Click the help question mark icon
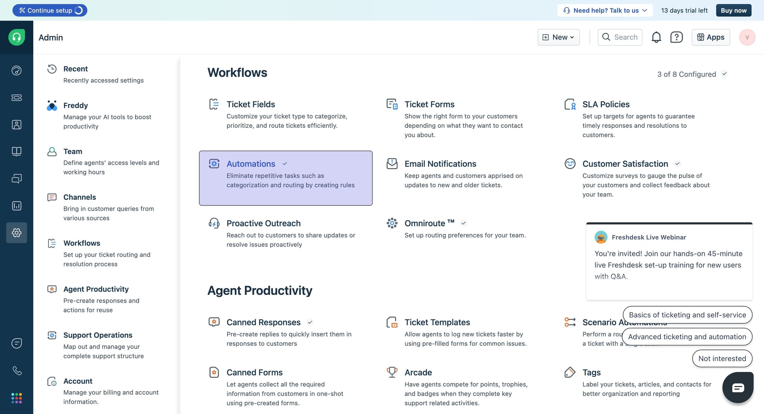 (676, 37)
